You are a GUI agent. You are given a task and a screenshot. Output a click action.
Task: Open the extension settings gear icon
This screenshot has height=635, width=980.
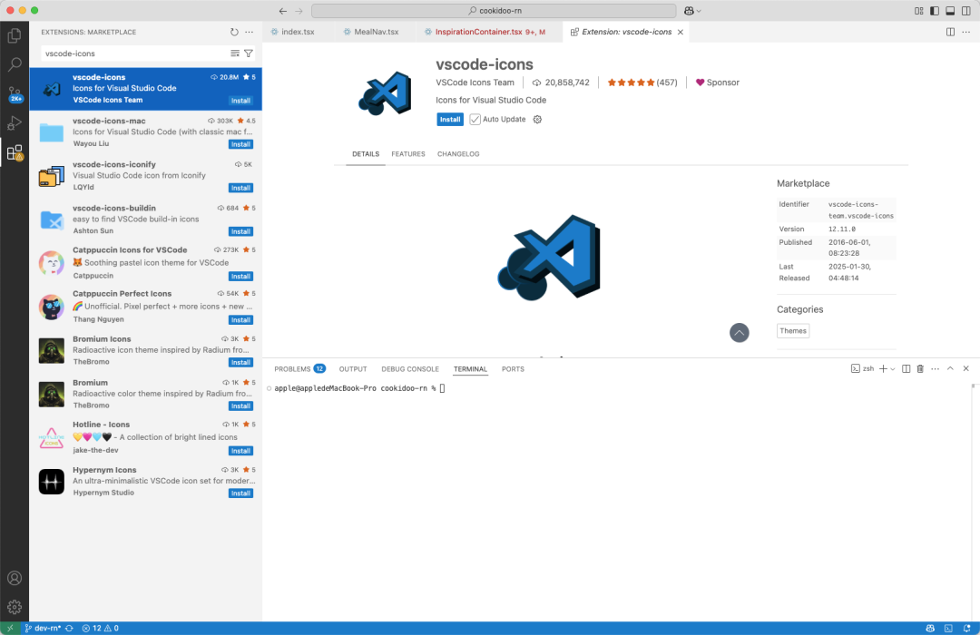tap(537, 120)
